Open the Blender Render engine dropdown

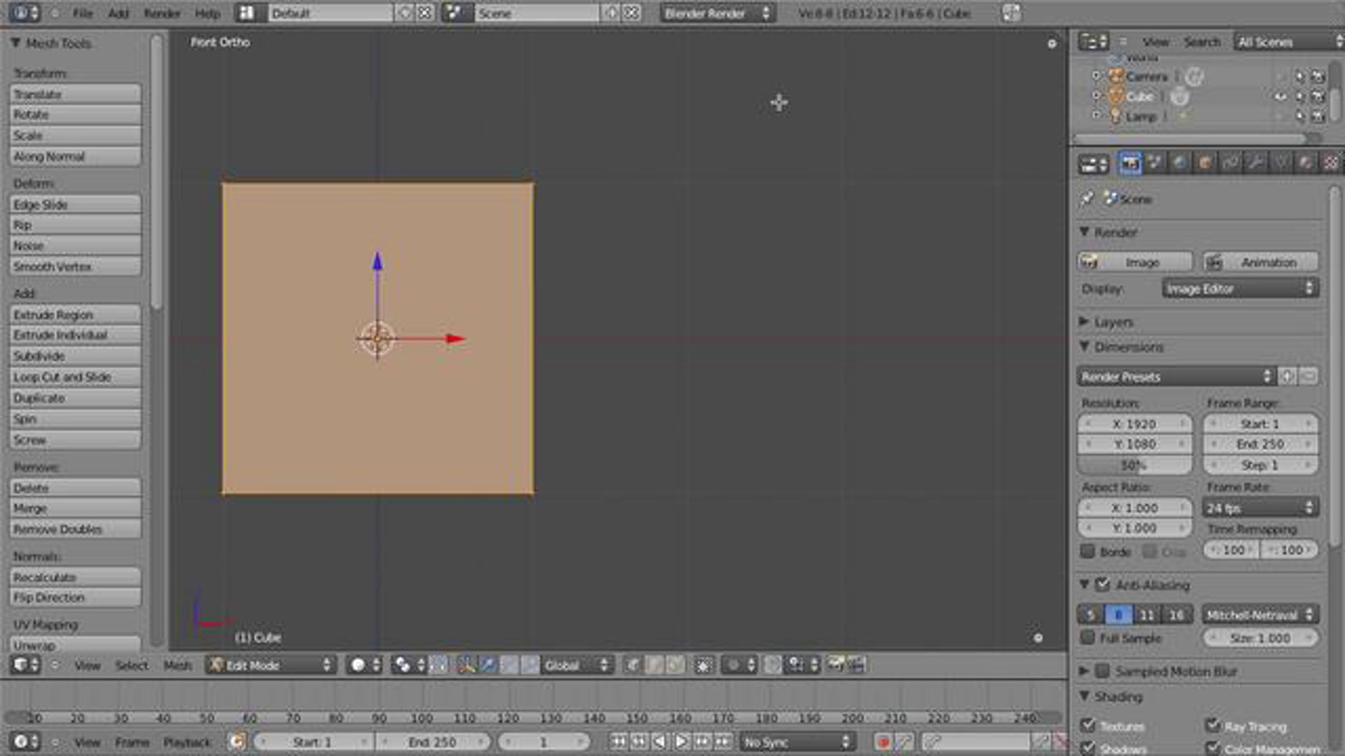coord(718,13)
